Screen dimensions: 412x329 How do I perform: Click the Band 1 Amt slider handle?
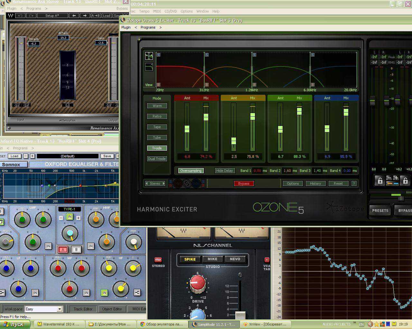(187, 129)
